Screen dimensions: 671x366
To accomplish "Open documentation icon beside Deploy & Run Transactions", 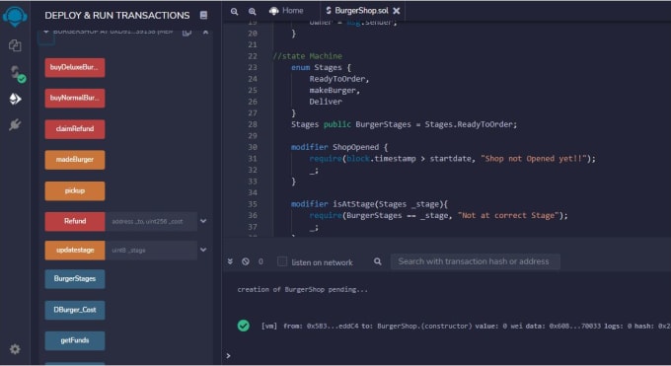I will coord(203,16).
